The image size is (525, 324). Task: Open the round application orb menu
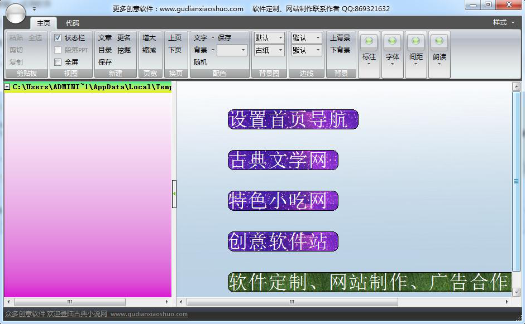click(16, 13)
